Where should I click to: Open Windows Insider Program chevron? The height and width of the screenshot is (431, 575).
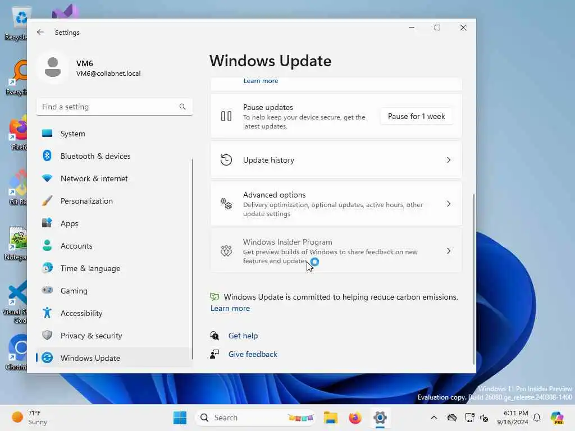(449, 251)
